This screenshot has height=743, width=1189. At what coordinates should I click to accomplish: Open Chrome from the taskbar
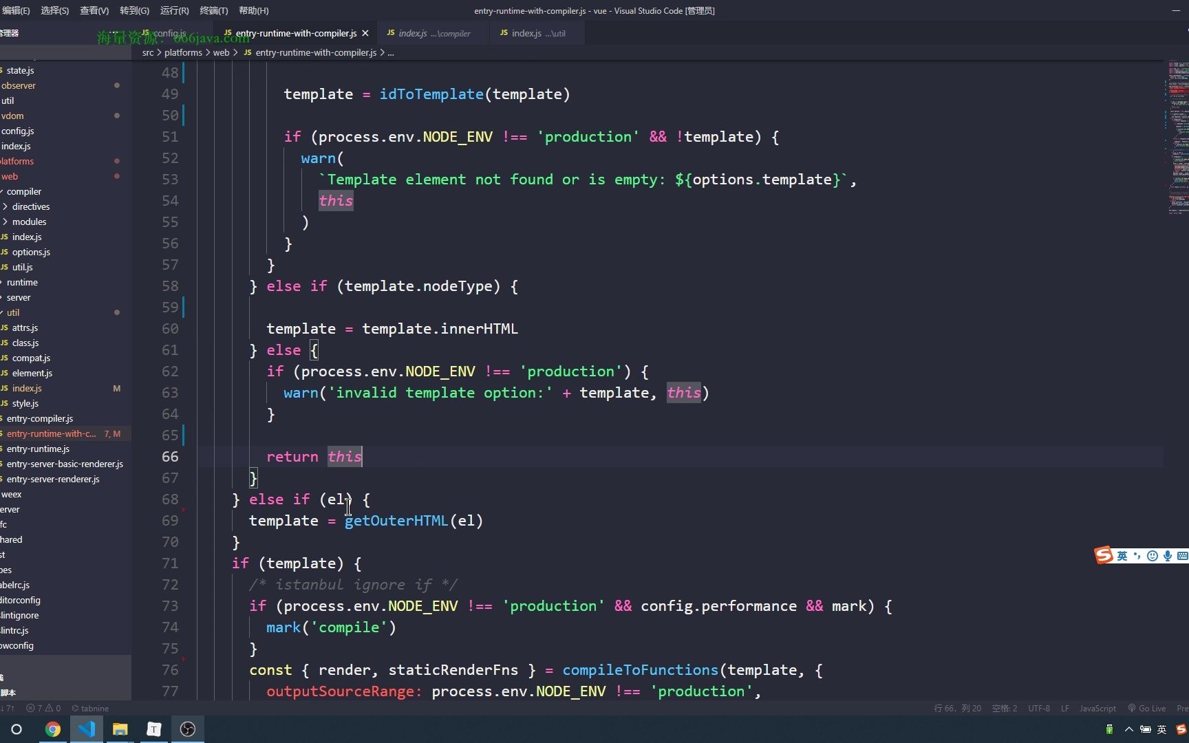pos(52,729)
